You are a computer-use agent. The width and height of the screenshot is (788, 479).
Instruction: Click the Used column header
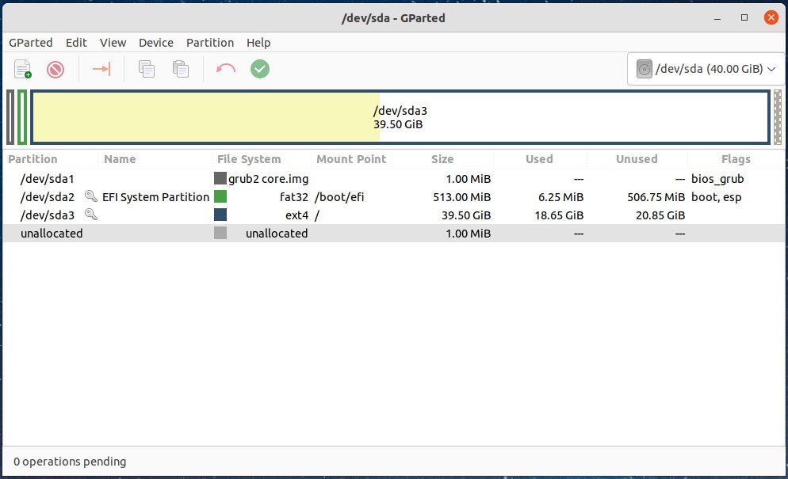pyautogui.click(x=539, y=159)
